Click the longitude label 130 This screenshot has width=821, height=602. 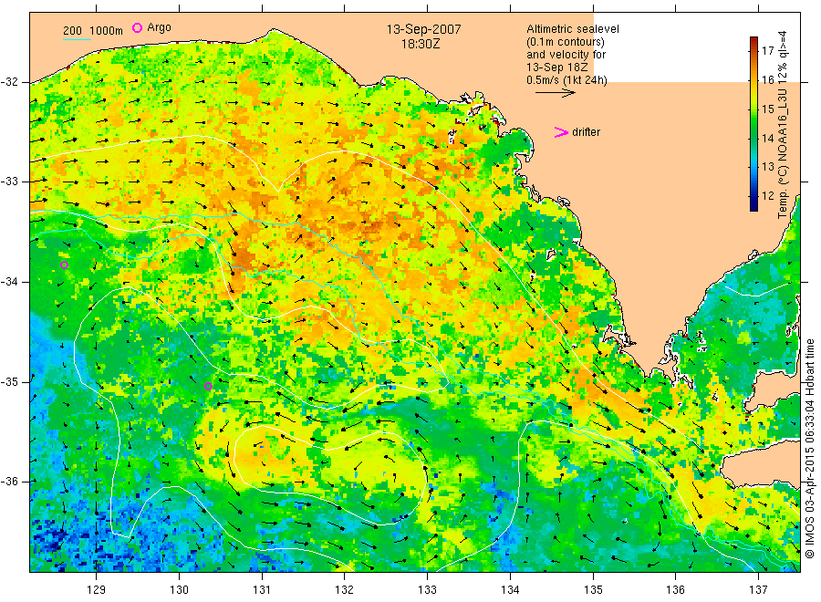[x=179, y=590]
